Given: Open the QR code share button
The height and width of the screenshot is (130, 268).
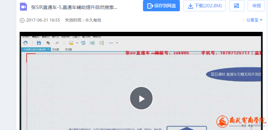Looking at the screenshot, I should coord(236,6).
